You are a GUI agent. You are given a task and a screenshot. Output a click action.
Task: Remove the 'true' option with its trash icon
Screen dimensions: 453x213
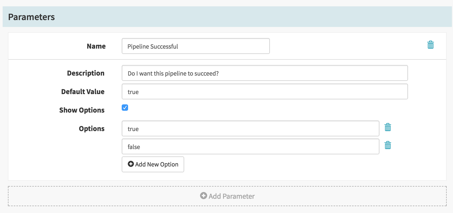click(388, 127)
